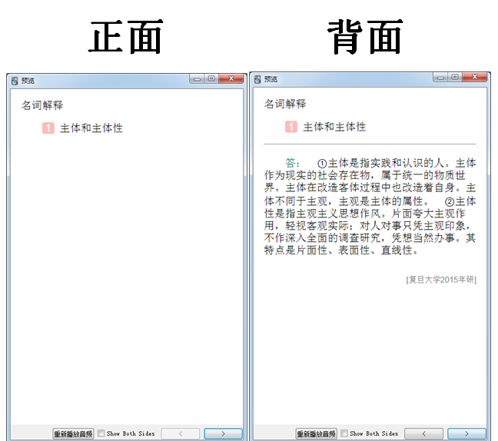Go to previous card in right window
The image size is (498, 441).
(423, 433)
